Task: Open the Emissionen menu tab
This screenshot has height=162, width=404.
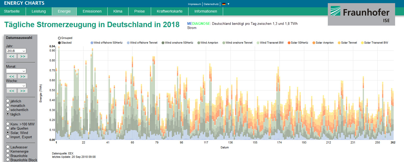Action: 92,11
